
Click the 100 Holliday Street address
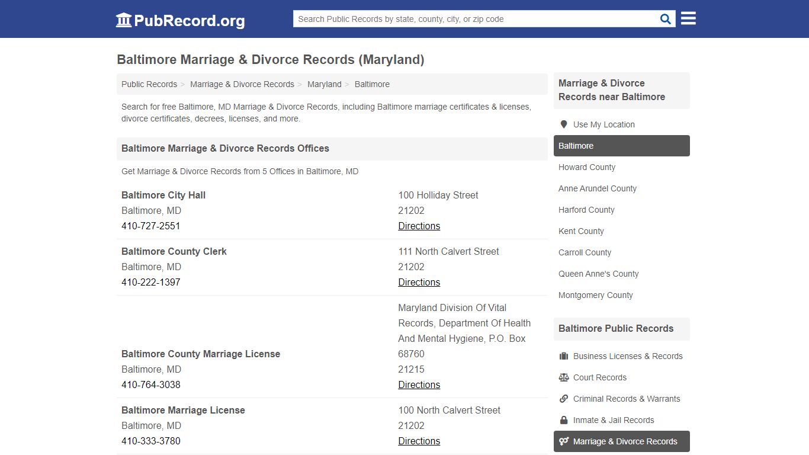tap(438, 195)
